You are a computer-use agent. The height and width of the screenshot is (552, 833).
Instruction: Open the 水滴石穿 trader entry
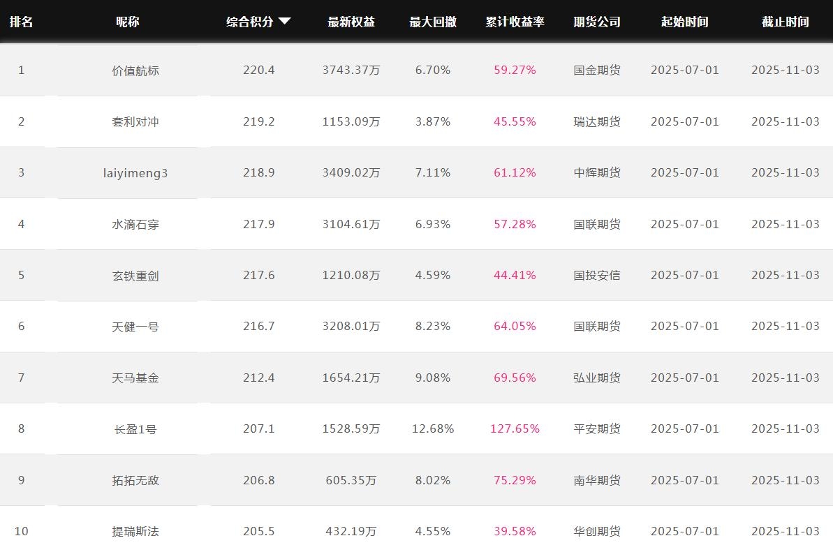[135, 224]
